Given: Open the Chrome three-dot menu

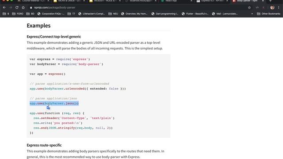Looking at the screenshot, I should pyautogui.click(x=279, y=8).
